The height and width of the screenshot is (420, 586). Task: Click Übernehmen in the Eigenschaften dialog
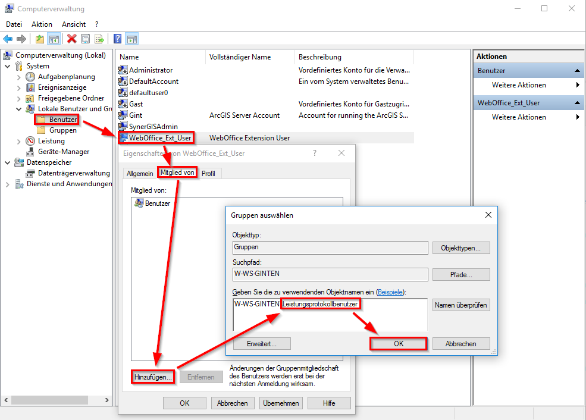[x=281, y=403]
